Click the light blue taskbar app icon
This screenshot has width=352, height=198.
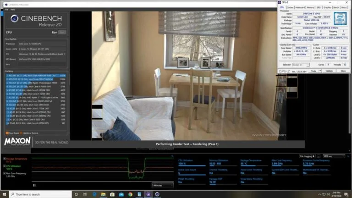pos(139,194)
